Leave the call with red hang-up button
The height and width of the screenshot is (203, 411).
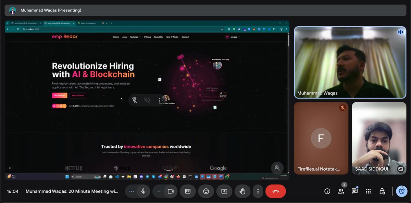pyautogui.click(x=276, y=191)
